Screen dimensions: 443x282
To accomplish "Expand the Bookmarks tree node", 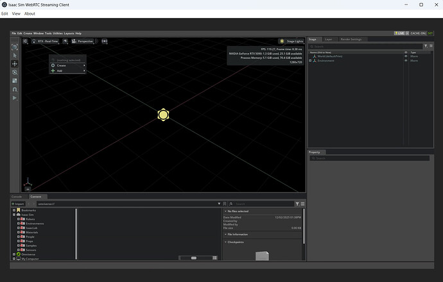I will point(14,210).
